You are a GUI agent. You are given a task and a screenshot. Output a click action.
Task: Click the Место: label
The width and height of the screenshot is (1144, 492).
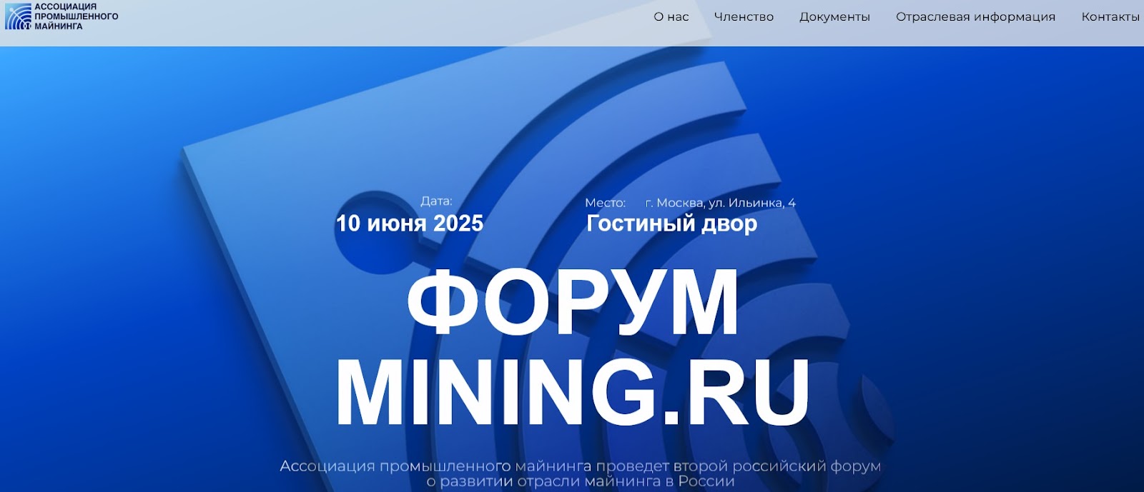pyautogui.click(x=605, y=203)
